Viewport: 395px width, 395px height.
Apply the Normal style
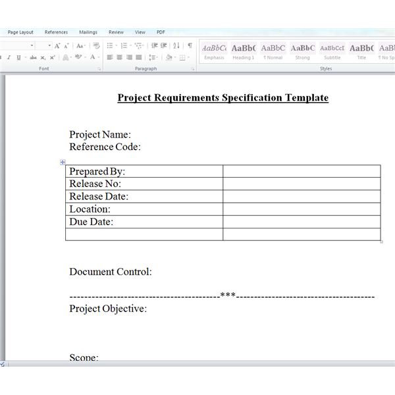[273, 51]
